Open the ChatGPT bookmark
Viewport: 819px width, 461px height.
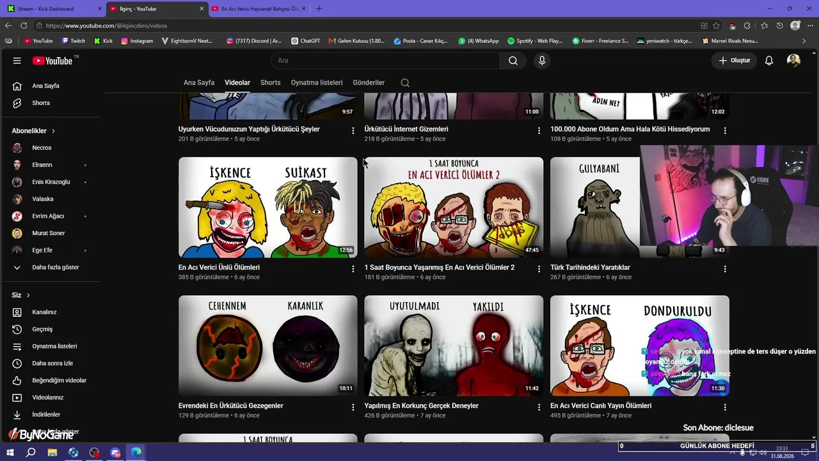pos(305,41)
